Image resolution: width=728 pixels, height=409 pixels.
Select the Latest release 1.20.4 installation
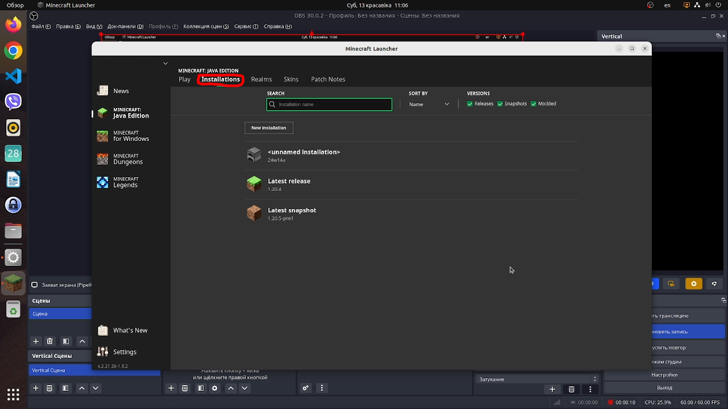pos(411,185)
